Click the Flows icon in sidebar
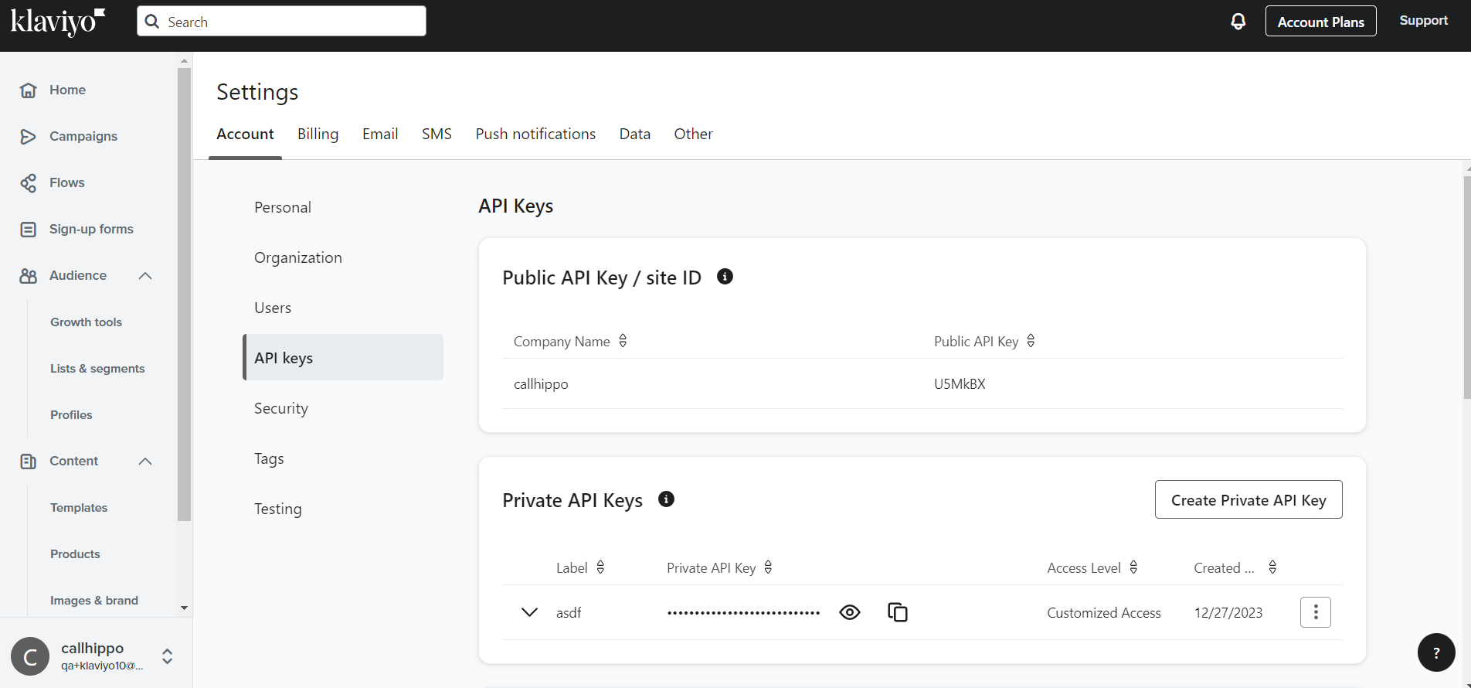The image size is (1471, 688). click(x=28, y=182)
